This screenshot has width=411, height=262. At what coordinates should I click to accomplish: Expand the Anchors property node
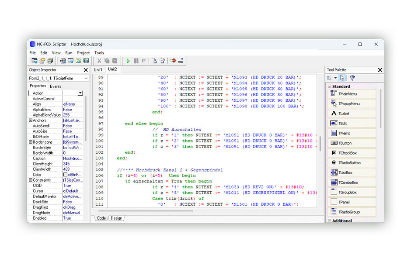[x=31, y=121]
